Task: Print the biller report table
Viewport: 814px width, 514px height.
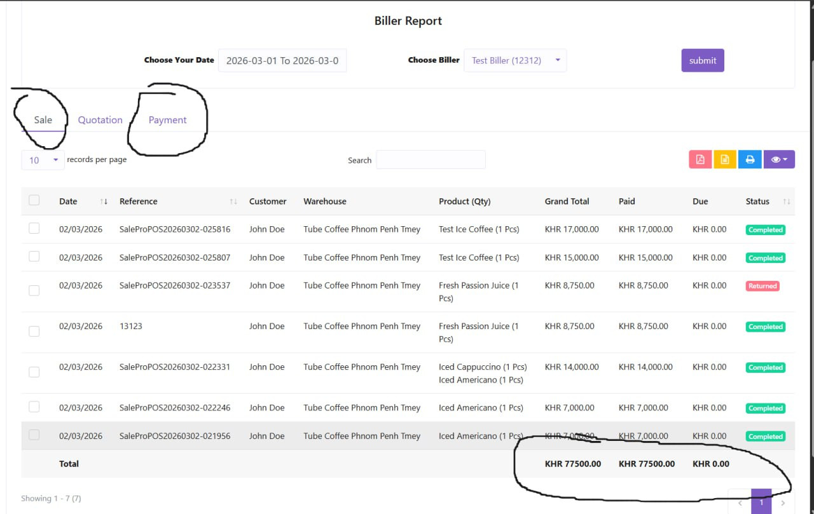Action: tap(750, 159)
